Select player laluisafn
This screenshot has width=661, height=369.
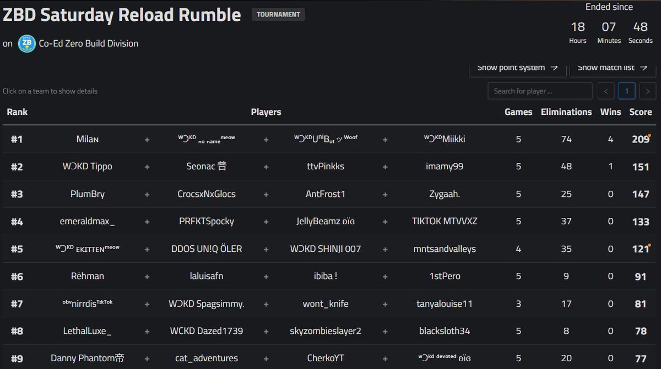(x=207, y=277)
